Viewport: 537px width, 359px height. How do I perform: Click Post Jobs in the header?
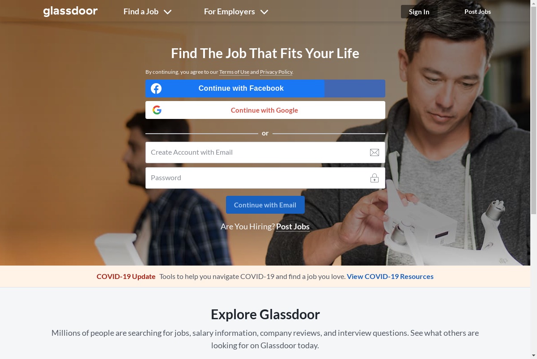[x=477, y=12]
